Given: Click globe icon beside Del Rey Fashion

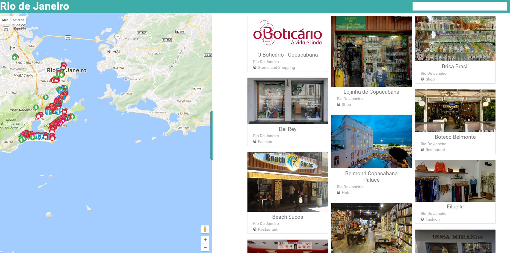Looking at the screenshot, I should tap(255, 142).
